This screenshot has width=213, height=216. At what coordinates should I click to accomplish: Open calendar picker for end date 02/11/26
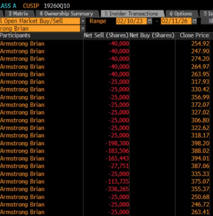(194, 21)
